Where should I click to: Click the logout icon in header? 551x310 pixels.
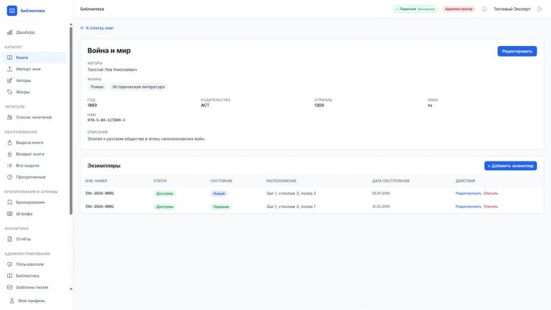(540, 9)
